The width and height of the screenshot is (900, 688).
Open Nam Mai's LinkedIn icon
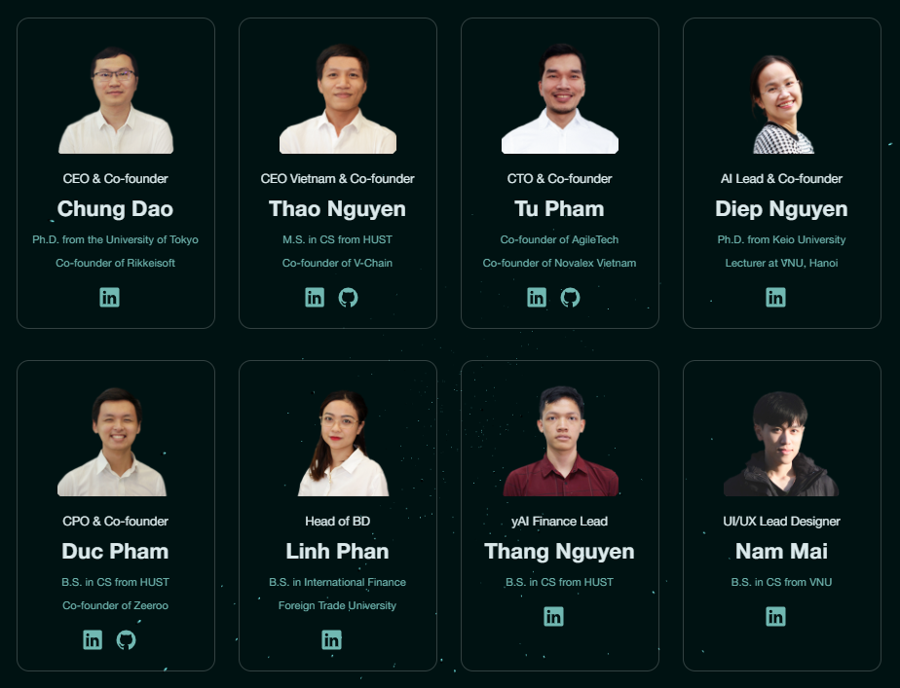pos(775,616)
